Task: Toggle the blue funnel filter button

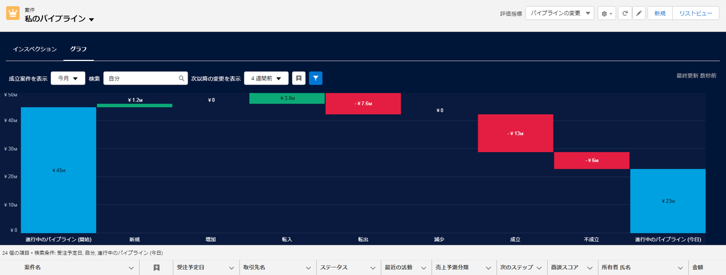Action: pyautogui.click(x=315, y=78)
